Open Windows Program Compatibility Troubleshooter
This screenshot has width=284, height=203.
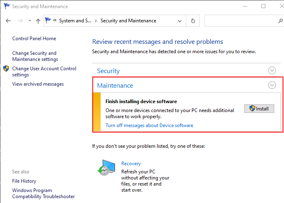(x=43, y=193)
